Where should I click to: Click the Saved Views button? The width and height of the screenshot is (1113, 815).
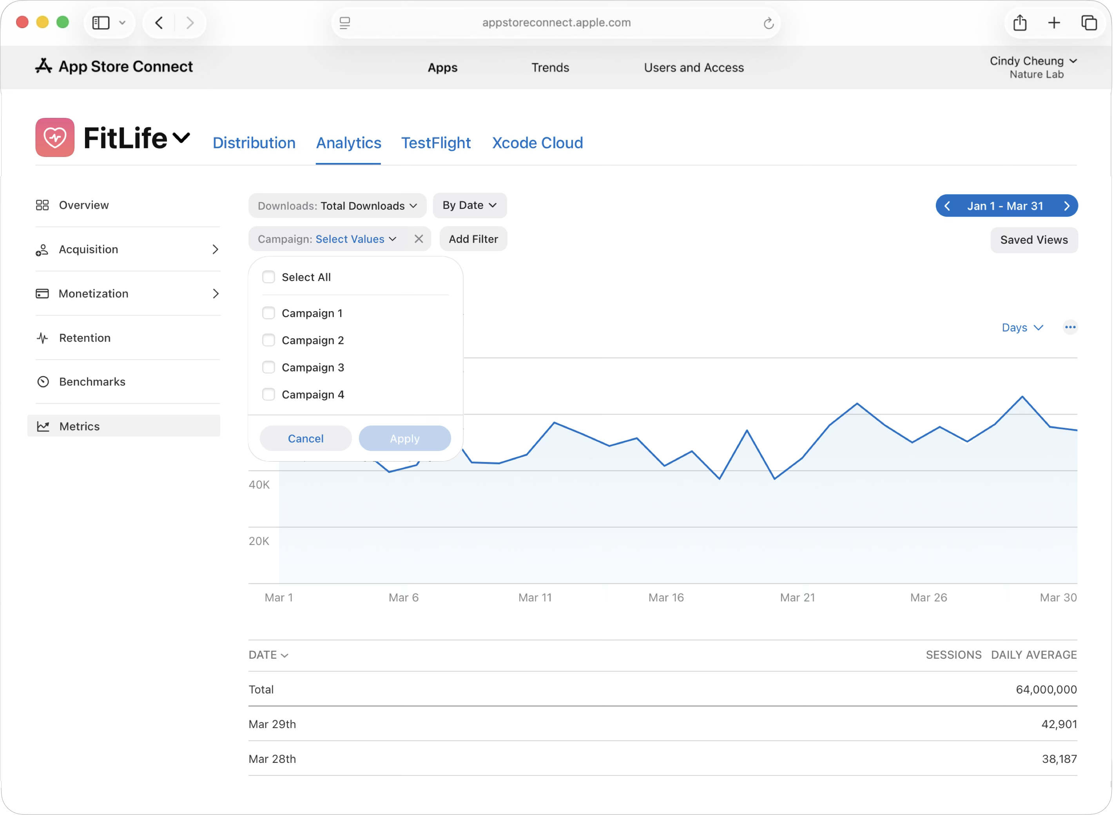1033,240
